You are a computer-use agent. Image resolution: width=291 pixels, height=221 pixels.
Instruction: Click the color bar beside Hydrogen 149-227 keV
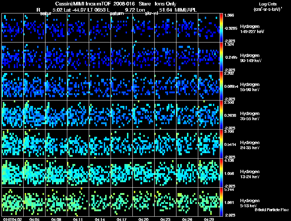(x=221, y=28)
